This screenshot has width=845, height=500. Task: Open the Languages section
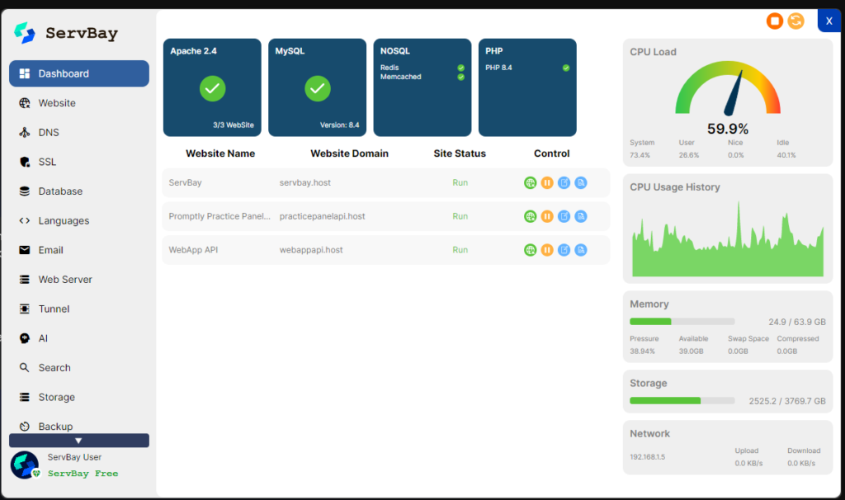(79, 220)
